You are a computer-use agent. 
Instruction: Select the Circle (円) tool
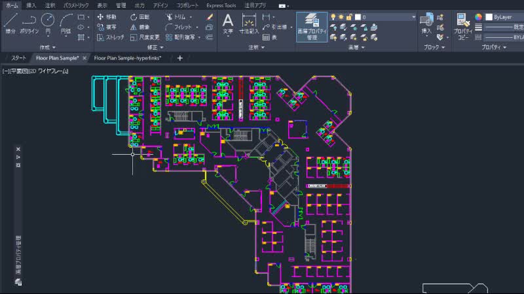point(48,24)
